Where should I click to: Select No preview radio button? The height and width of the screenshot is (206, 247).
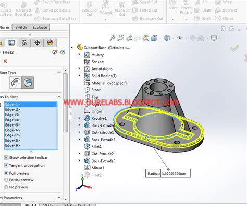click(x=6, y=187)
